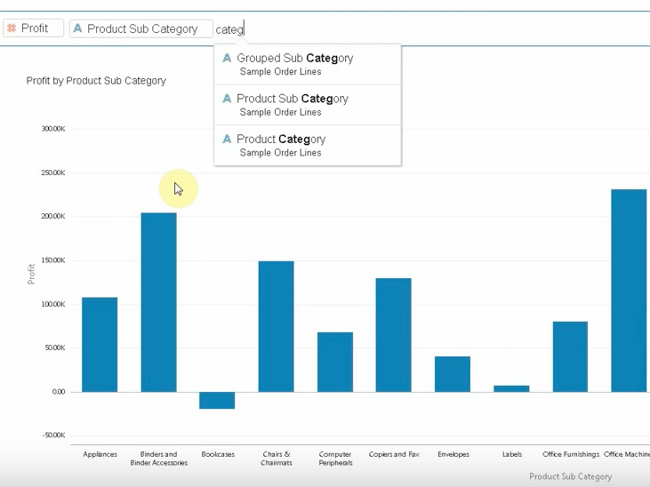
Task: Click the Product Sub Category x-axis title
Action: pyautogui.click(x=570, y=476)
